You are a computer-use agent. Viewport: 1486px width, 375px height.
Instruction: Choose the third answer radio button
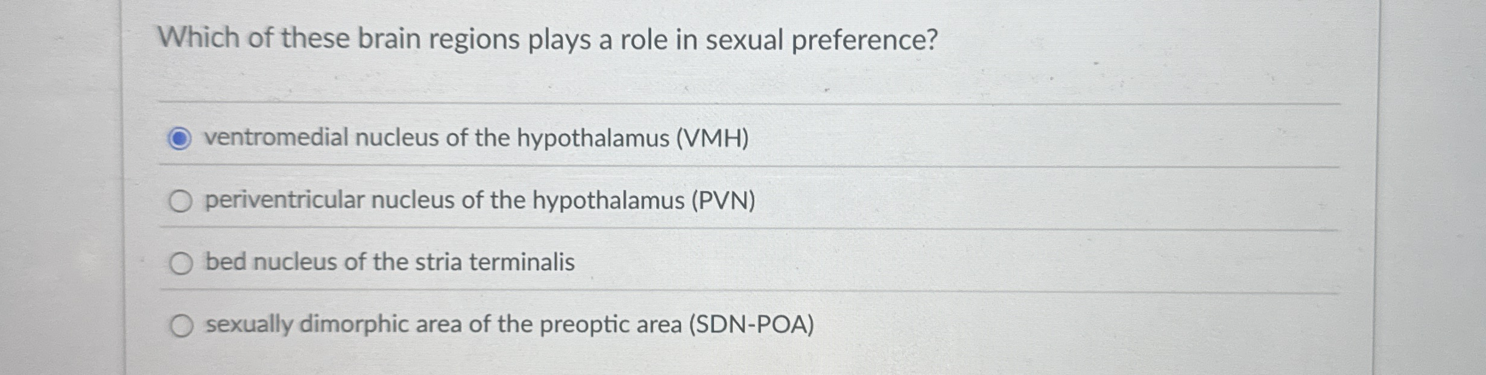(182, 262)
